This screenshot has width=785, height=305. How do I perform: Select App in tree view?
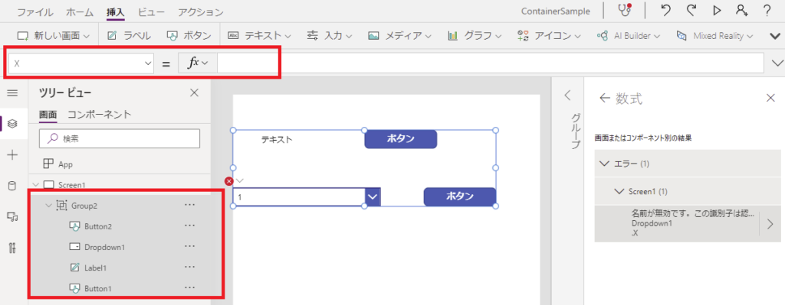pos(66,164)
